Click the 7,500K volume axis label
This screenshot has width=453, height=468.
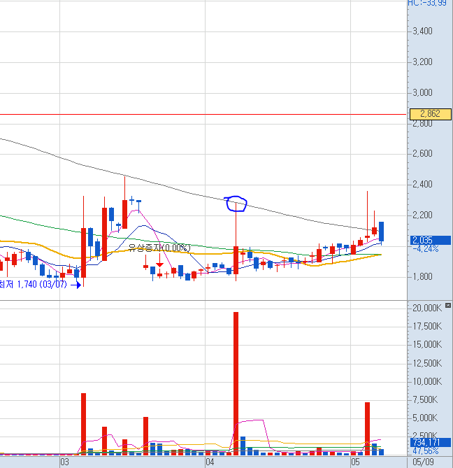425,399
